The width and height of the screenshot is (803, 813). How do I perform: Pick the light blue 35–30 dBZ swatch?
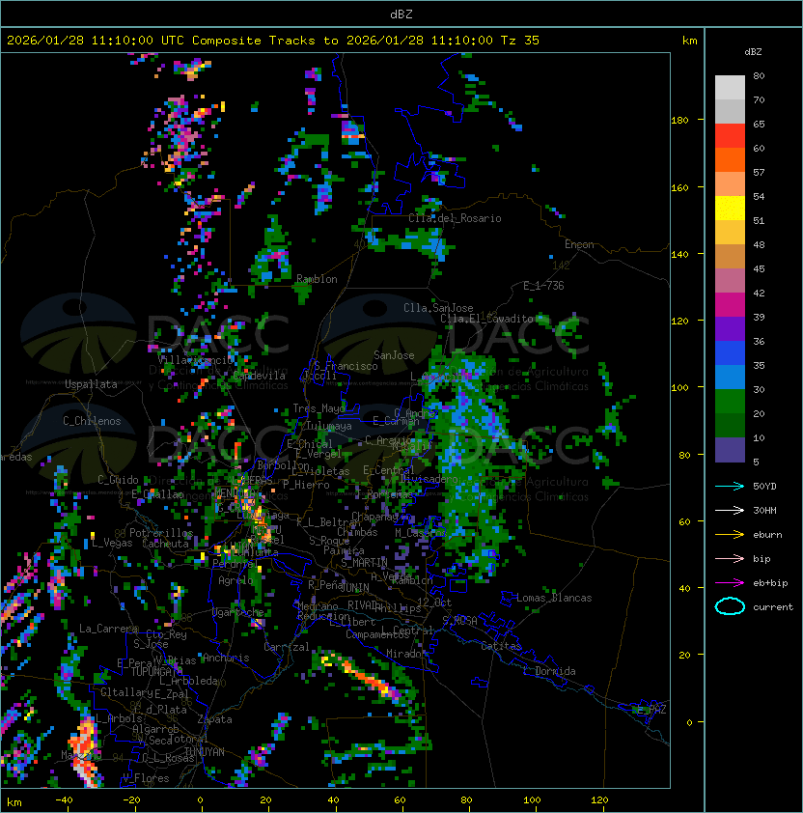(x=730, y=378)
